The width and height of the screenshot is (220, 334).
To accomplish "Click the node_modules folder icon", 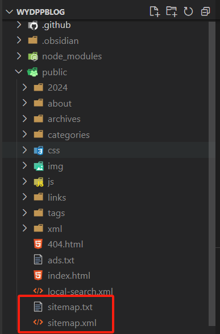I will click(x=33, y=56).
